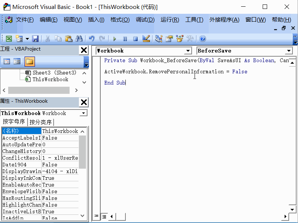Image resolution: width=298 pixels, height=223 pixels.
Task: Open Project Explorer toolbar icon
Action: tap(159, 39)
